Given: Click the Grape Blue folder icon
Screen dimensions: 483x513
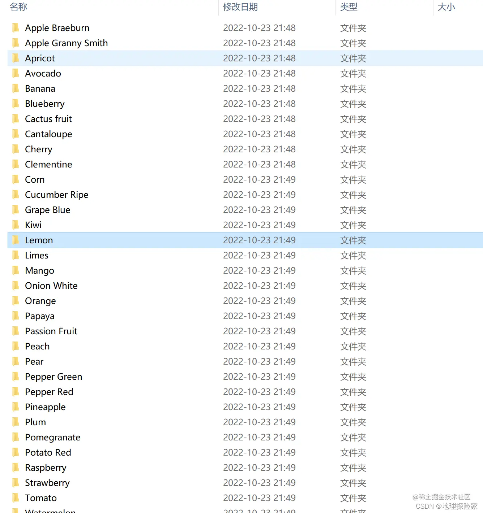Looking at the screenshot, I should (x=16, y=210).
